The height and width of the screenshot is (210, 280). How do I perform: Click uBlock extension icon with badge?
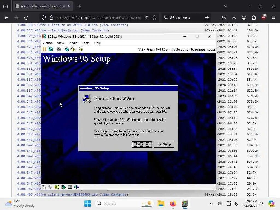264,17
